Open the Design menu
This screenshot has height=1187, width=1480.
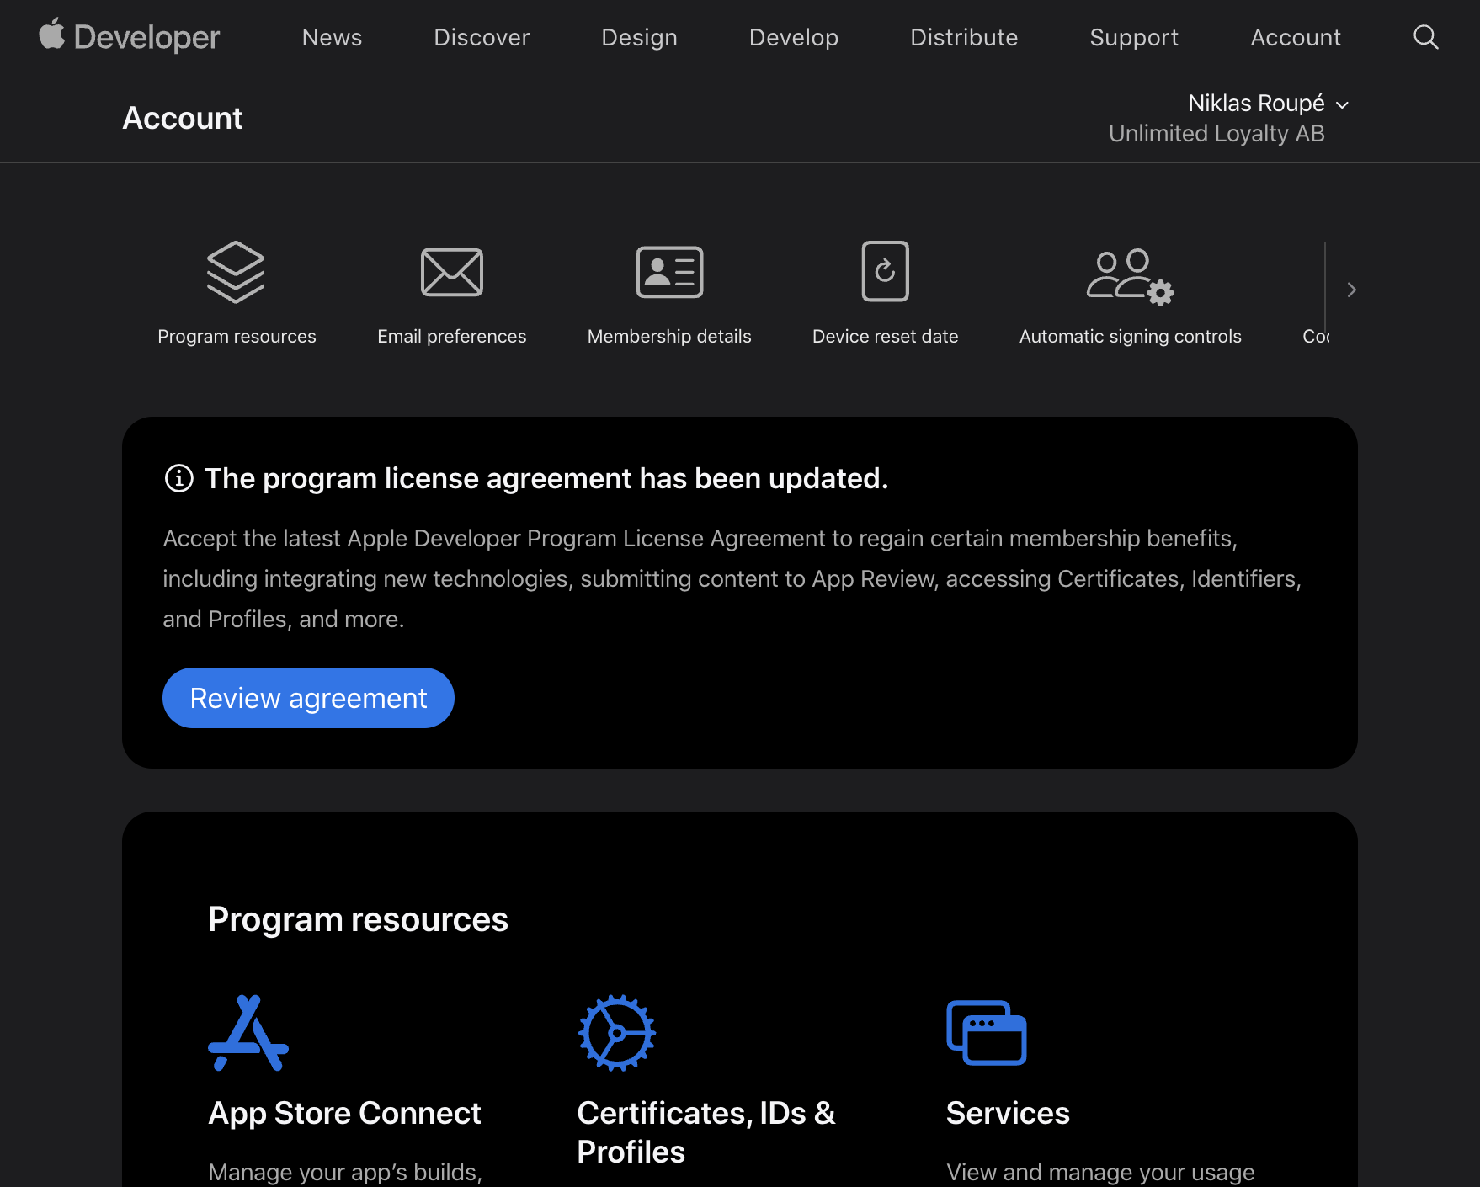[x=639, y=37]
